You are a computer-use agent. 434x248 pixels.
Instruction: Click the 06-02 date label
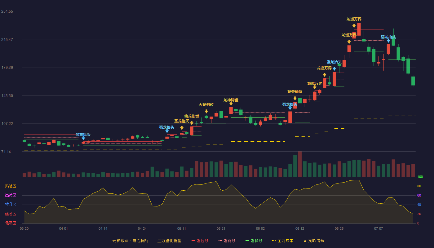(x=260, y=228)
